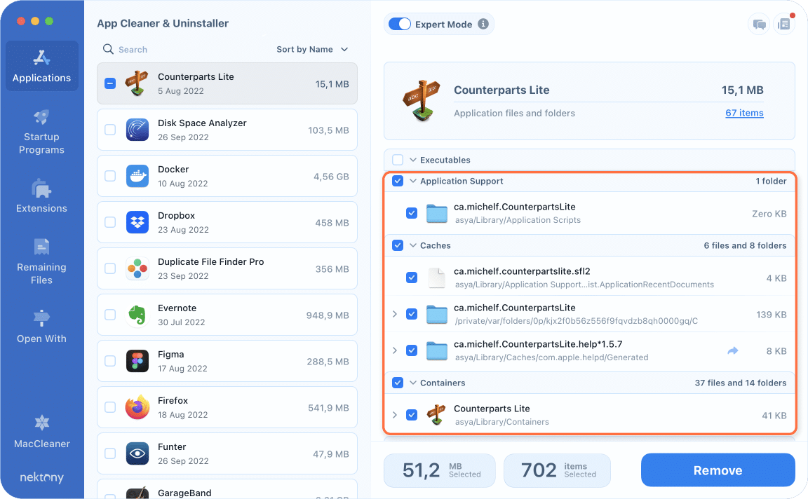Click the Counterparts Lite icon in the details header
The image size is (808, 499).
pos(422,100)
